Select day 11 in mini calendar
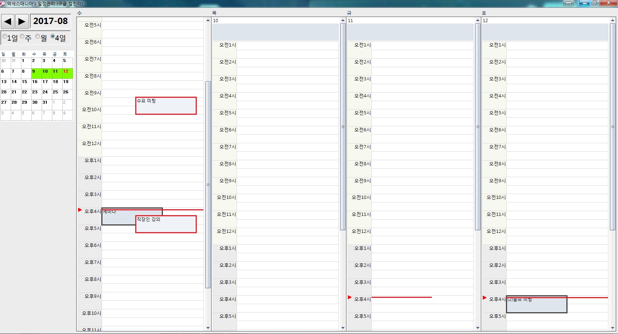Screen dimensions: 618x334 click(x=57, y=73)
